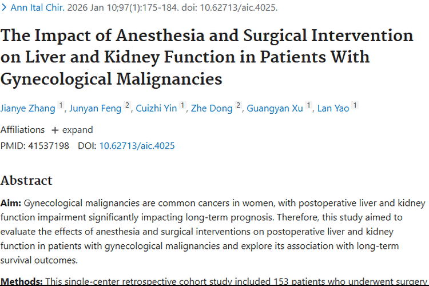The width and height of the screenshot is (429, 286).
Task: Click affiliation superscript 2 after Zhe Dong
Action: 239,106
